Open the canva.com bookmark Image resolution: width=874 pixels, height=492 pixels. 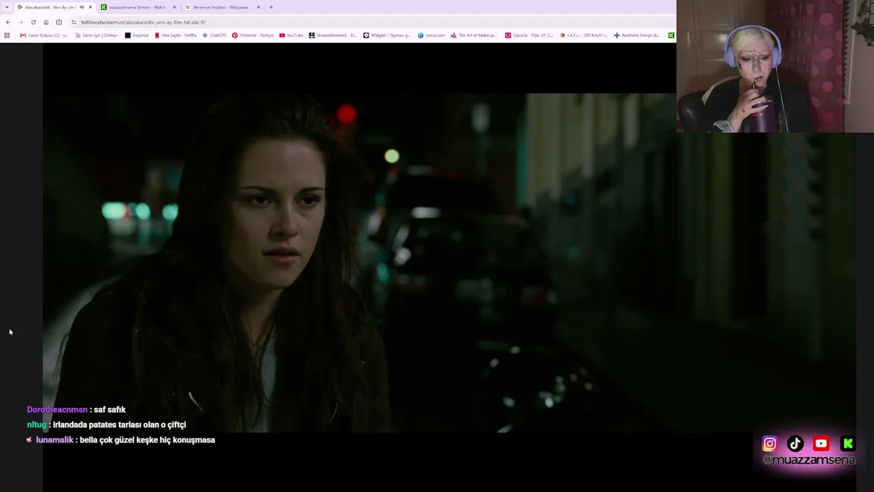coord(432,35)
